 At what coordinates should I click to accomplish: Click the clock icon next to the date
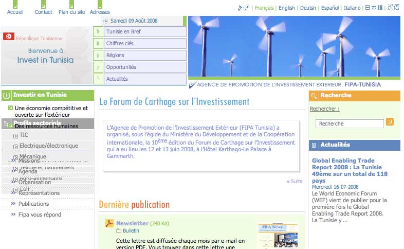[105, 21]
